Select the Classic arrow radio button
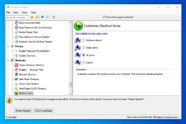 coord(84,48)
